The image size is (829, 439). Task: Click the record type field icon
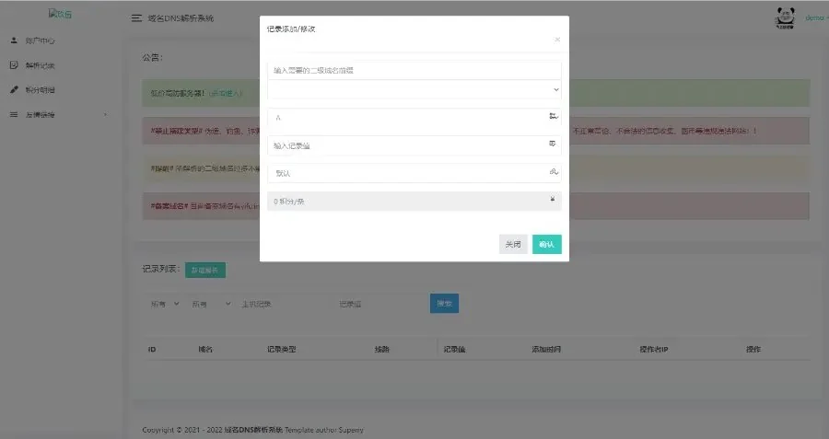(553, 116)
